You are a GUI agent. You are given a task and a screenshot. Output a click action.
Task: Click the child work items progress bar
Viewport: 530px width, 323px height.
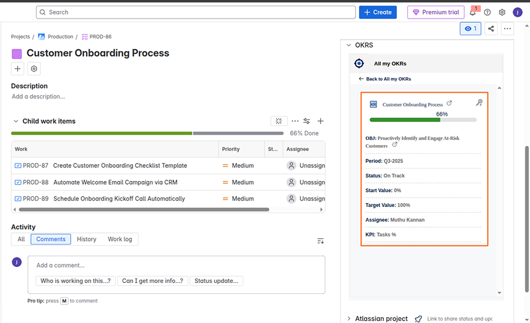pos(147,133)
